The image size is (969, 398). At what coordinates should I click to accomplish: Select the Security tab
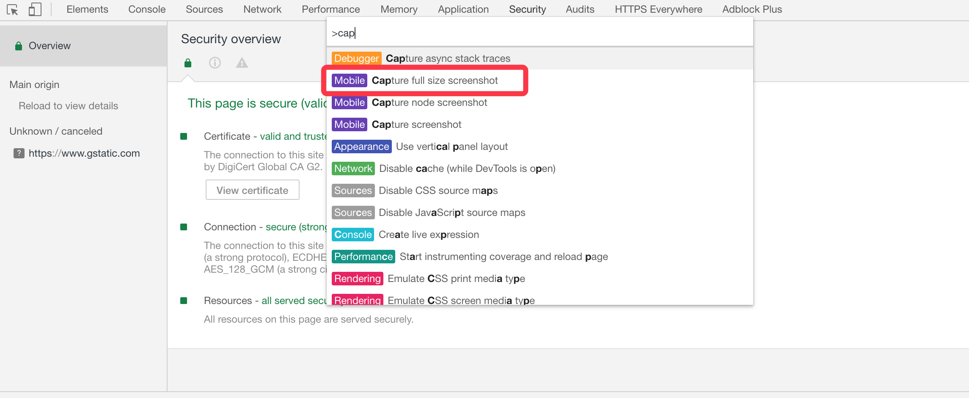(x=527, y=9)
